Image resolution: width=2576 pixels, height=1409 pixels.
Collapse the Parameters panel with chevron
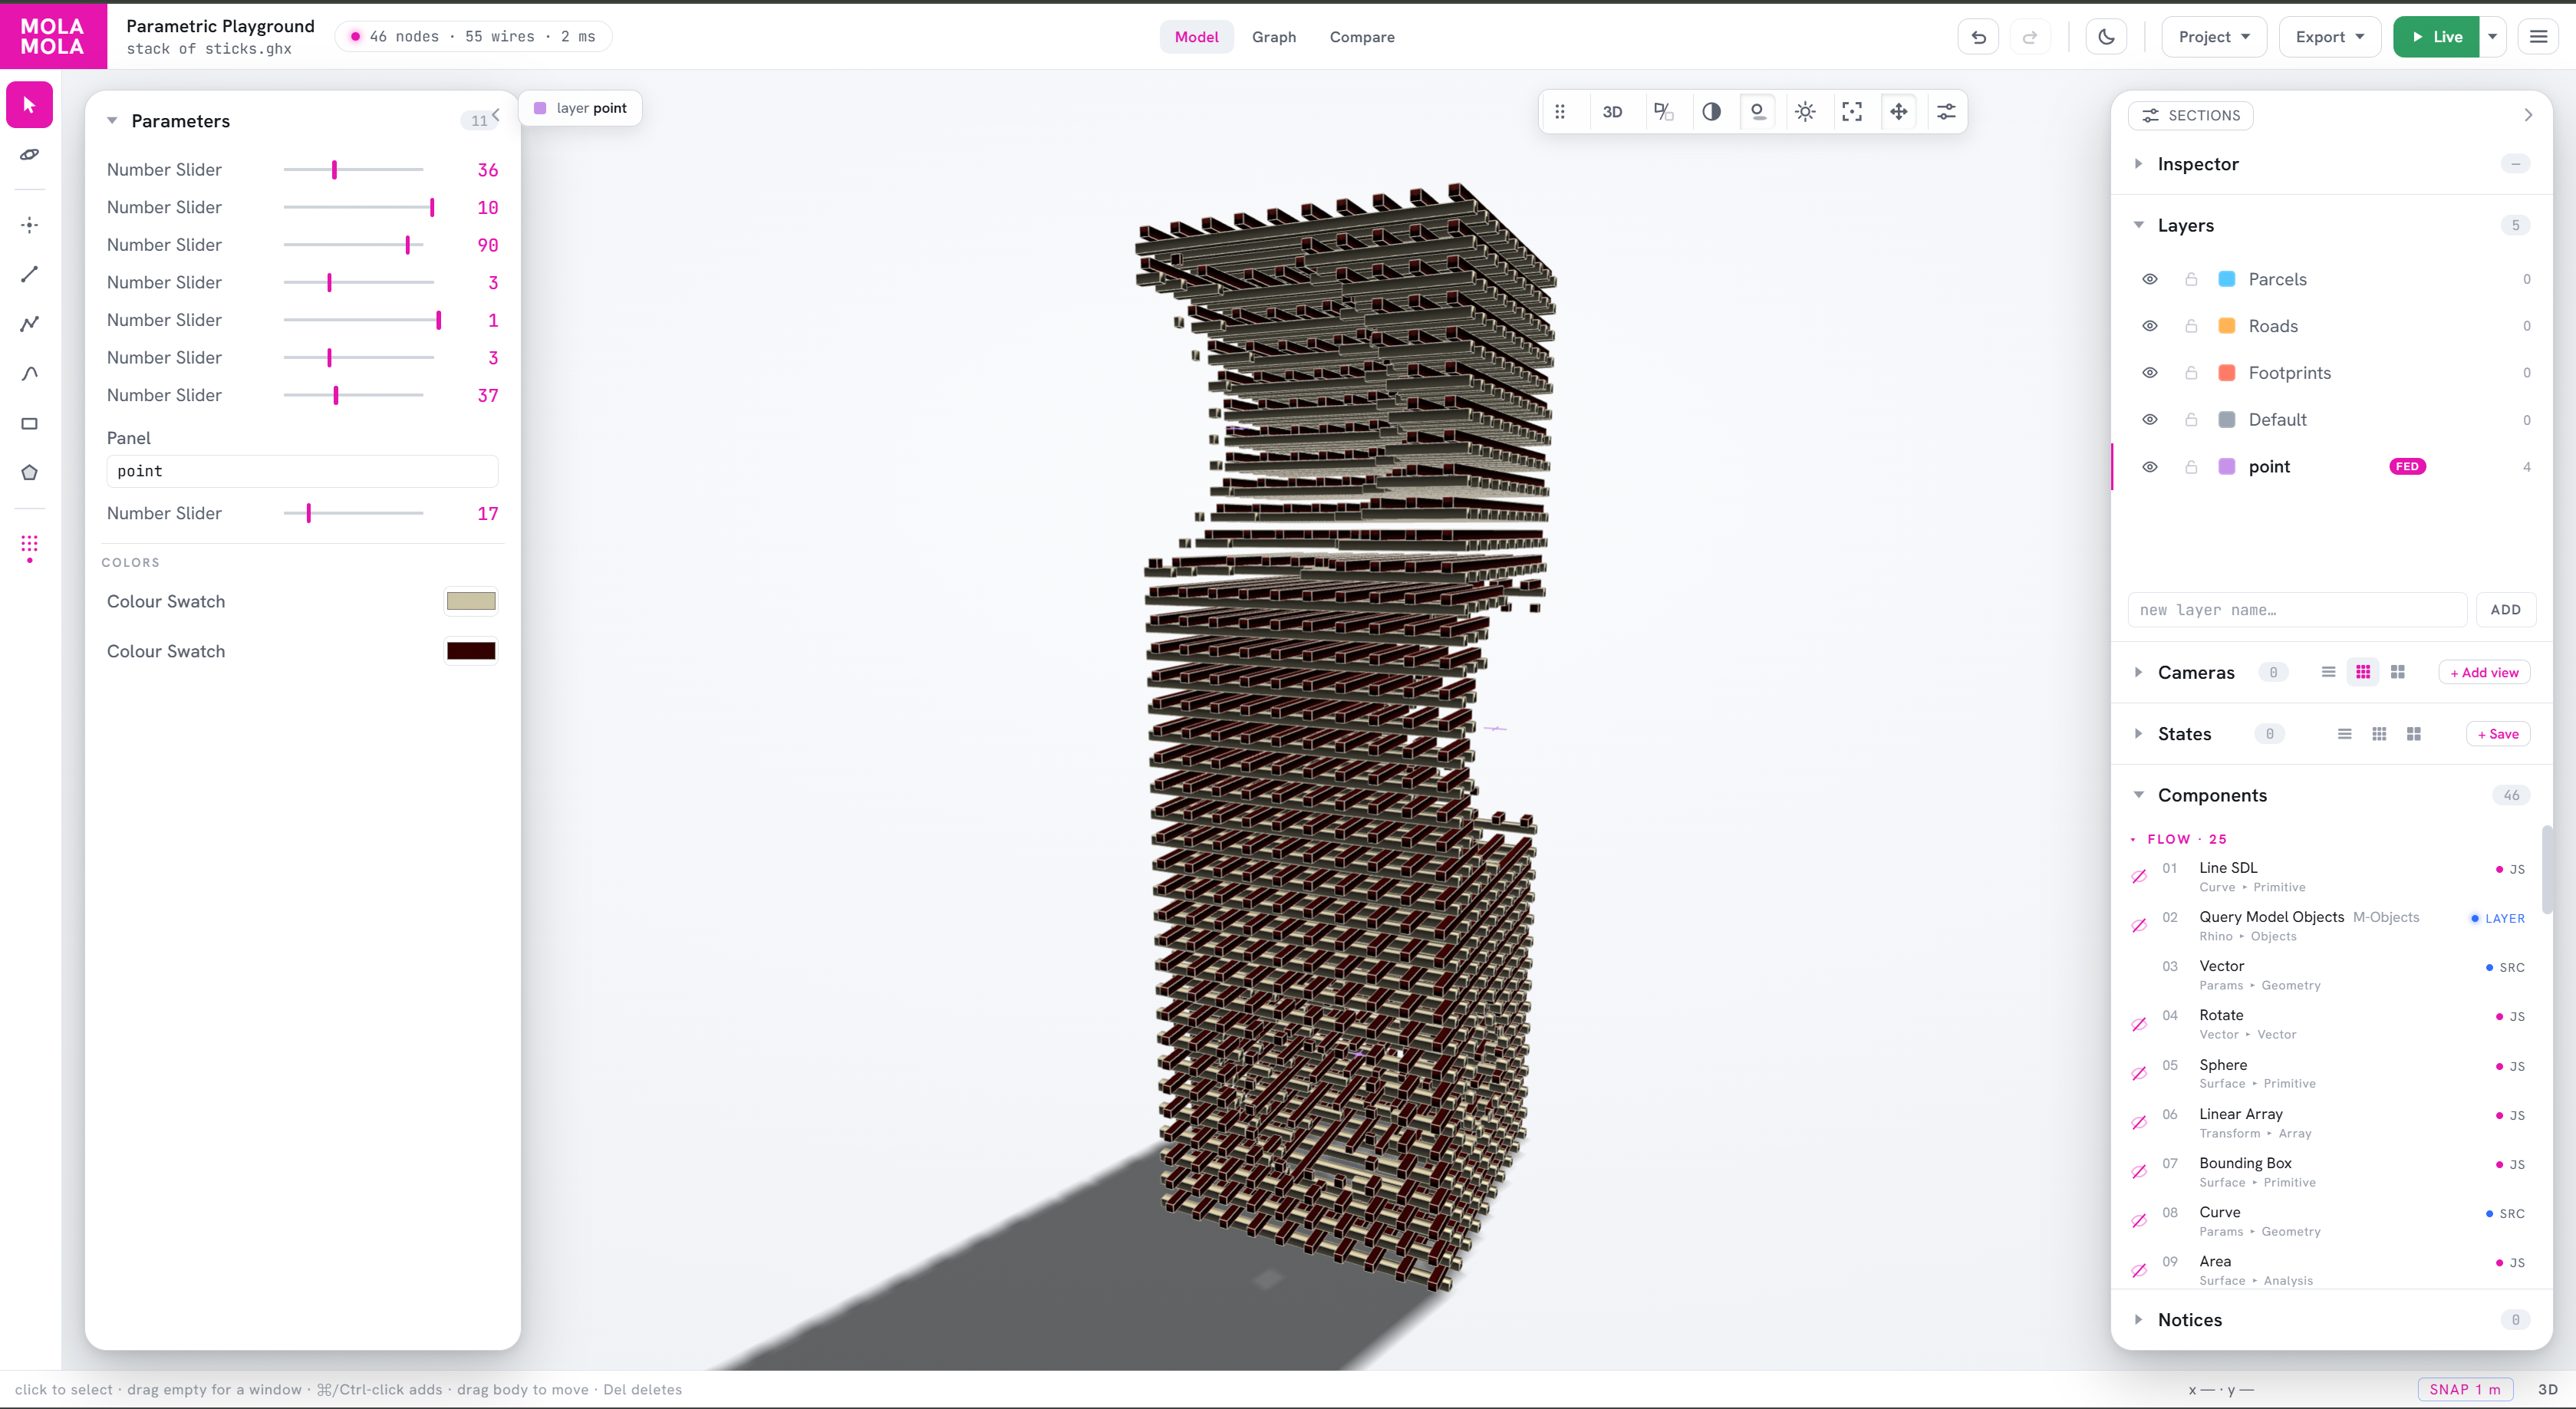pyautogui.click(x=496, y=115)
